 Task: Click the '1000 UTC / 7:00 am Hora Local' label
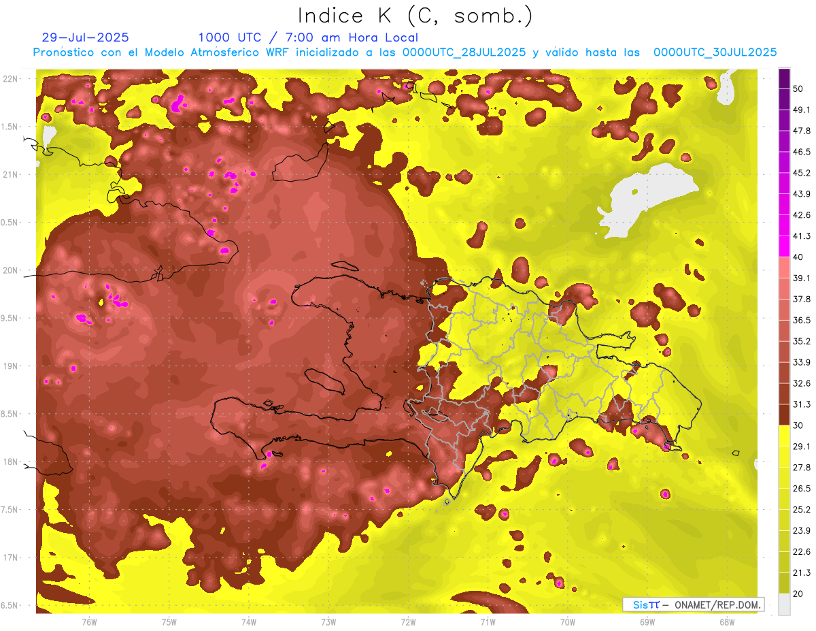[308, 37]
